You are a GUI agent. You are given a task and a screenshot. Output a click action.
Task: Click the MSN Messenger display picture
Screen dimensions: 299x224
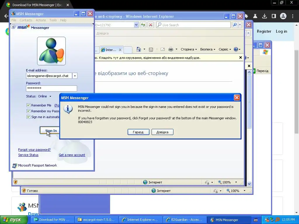pos(51,51)
